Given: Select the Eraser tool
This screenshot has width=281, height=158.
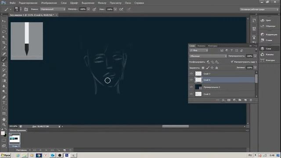Looking at the screenshot, I should point(4,75).
